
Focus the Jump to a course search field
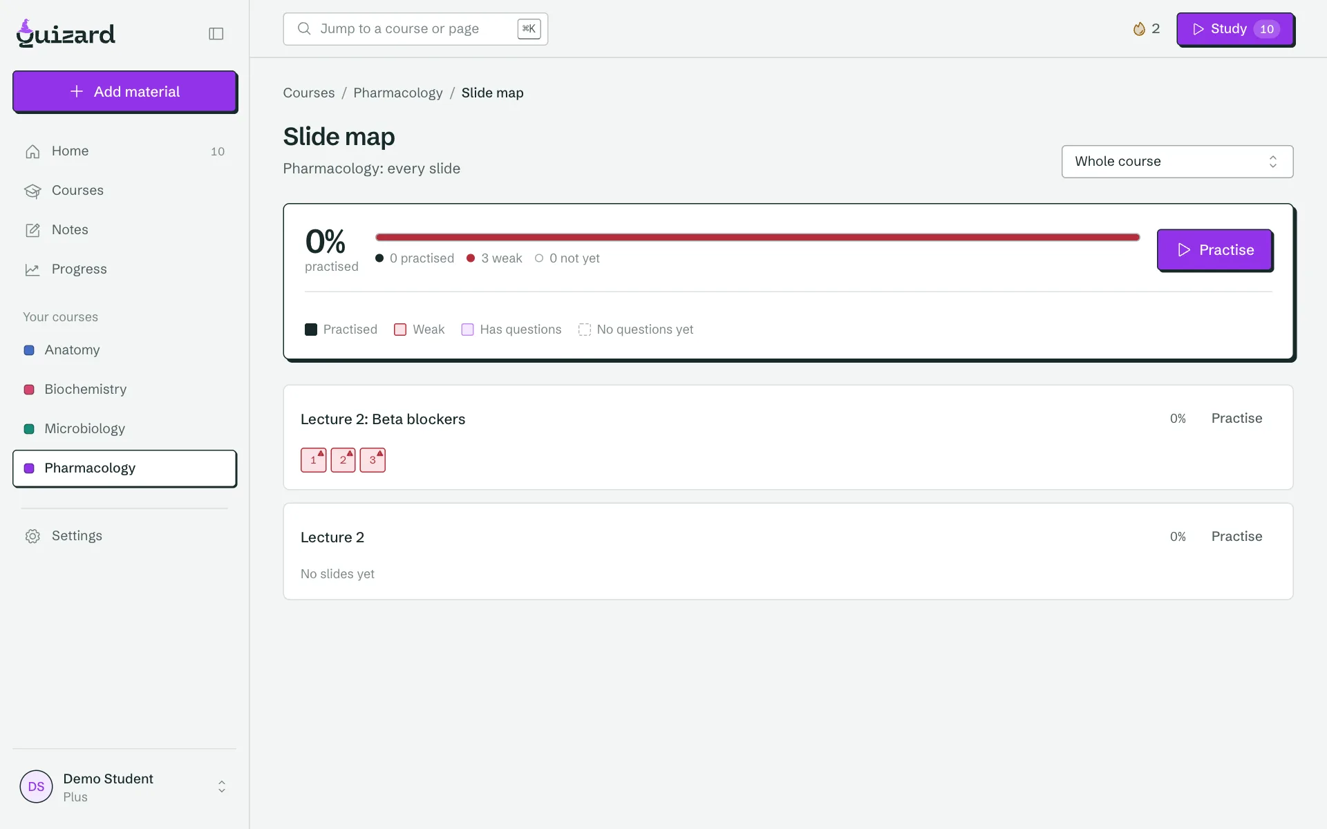pyautogui.click(x=415, y=29)
